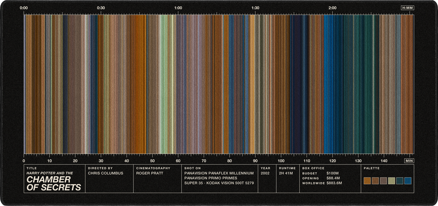Image resolution: width=438 pixels, height=206 pixels.
Task: Click the MIN unit badge
Action: (409, 161)
